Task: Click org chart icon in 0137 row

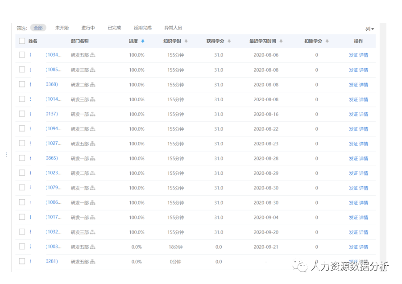Action: (92, 114)
